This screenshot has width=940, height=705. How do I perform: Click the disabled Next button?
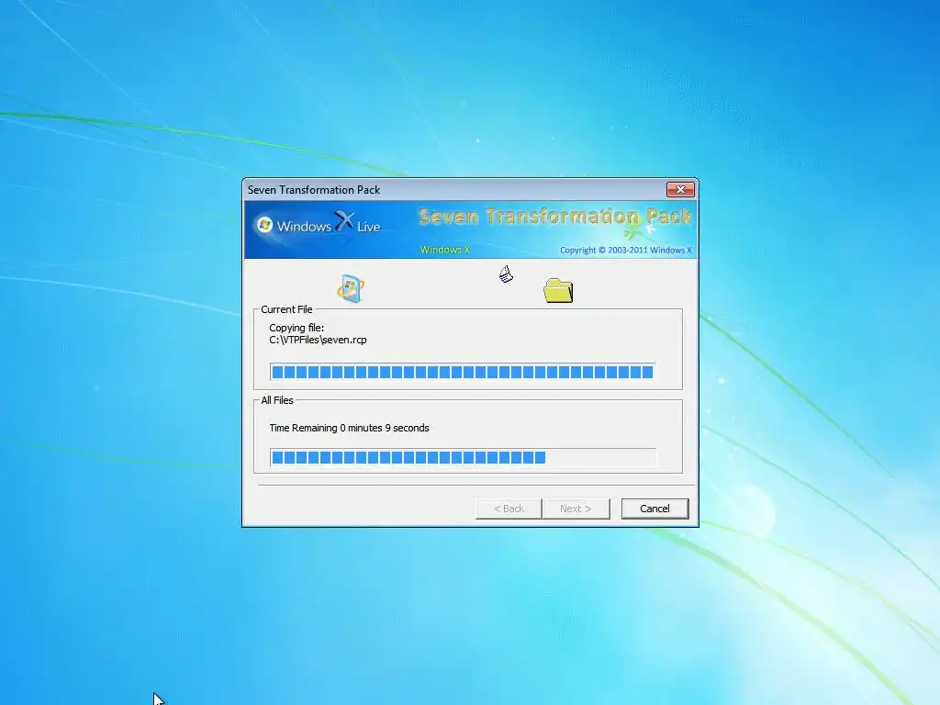(x=576, y=509)
